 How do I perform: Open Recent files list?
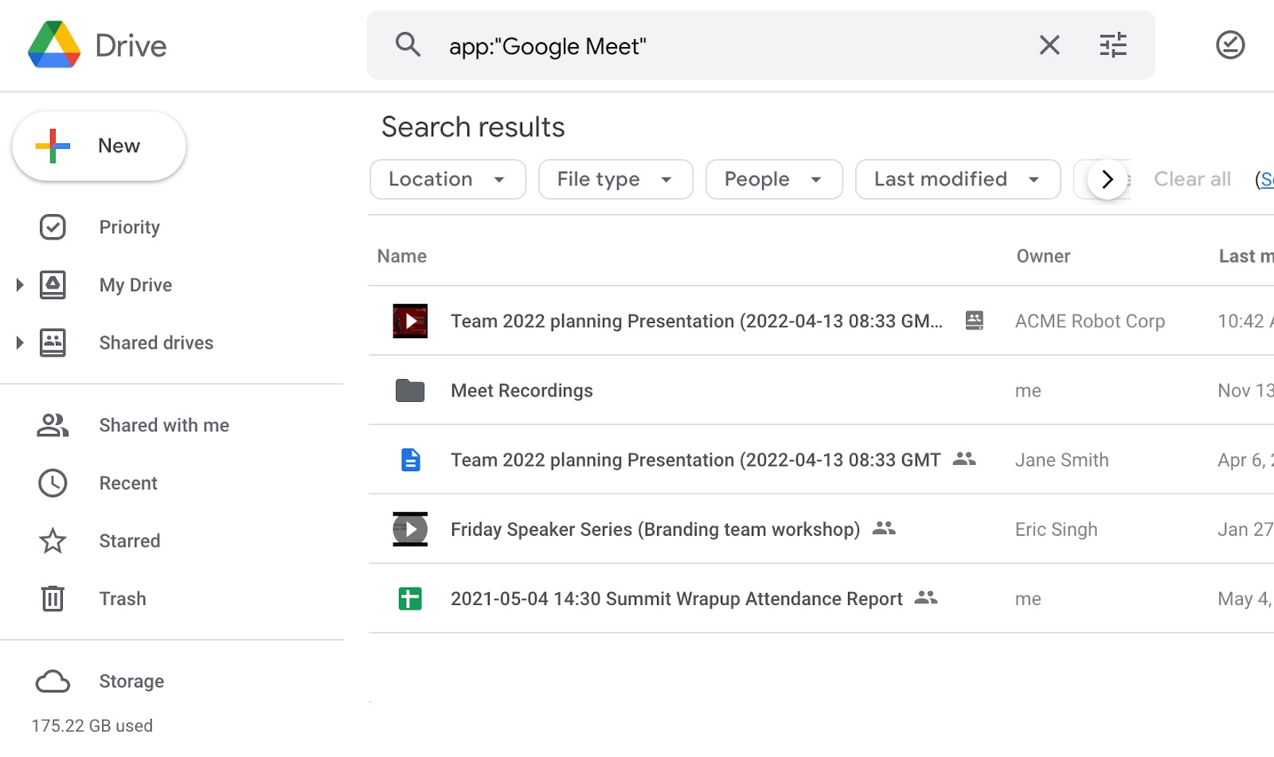point(127,483)
